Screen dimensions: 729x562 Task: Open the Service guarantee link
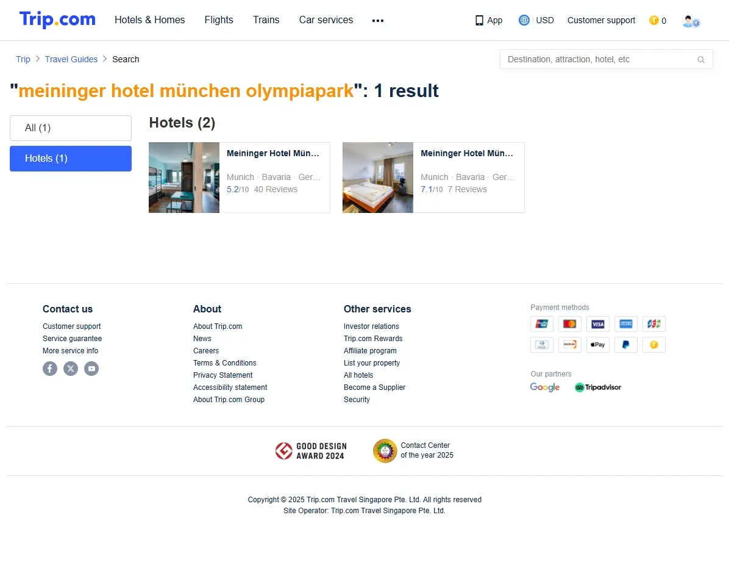coord(72,339)
